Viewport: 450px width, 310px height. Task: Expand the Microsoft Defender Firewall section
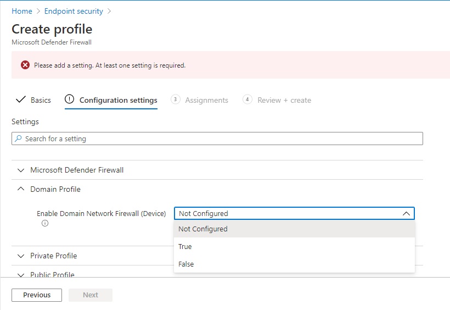click(x=21, y=170)
